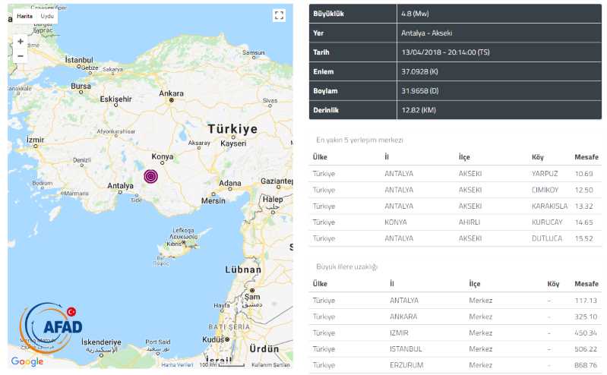The width and height of the screenshot is (607, 375).
Task: Zoom in with the map plus button
Action: (x=20, y=41)
